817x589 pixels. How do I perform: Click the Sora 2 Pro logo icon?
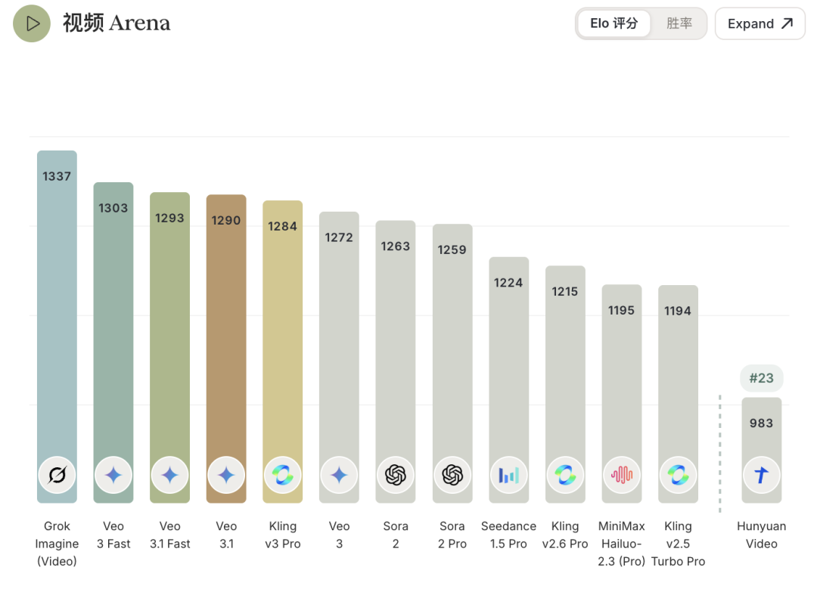[x=452, y=475]
